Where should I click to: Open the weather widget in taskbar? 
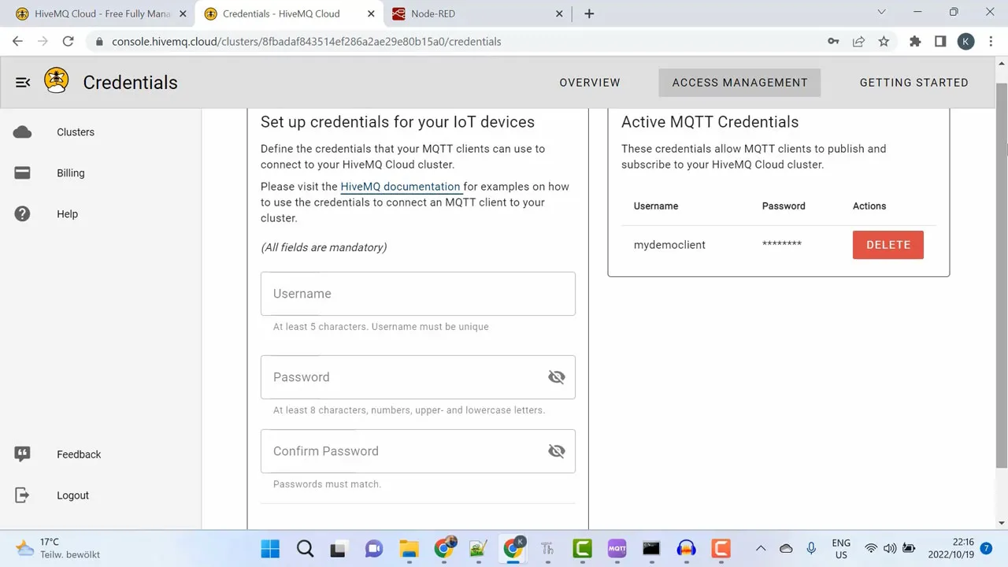(58, 548)
